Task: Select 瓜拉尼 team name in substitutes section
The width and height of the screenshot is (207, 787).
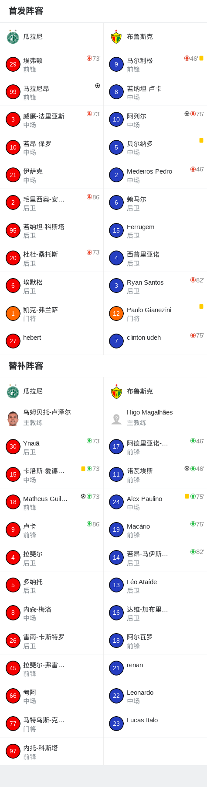Action: pyautogui.click(x=33, y=391)
